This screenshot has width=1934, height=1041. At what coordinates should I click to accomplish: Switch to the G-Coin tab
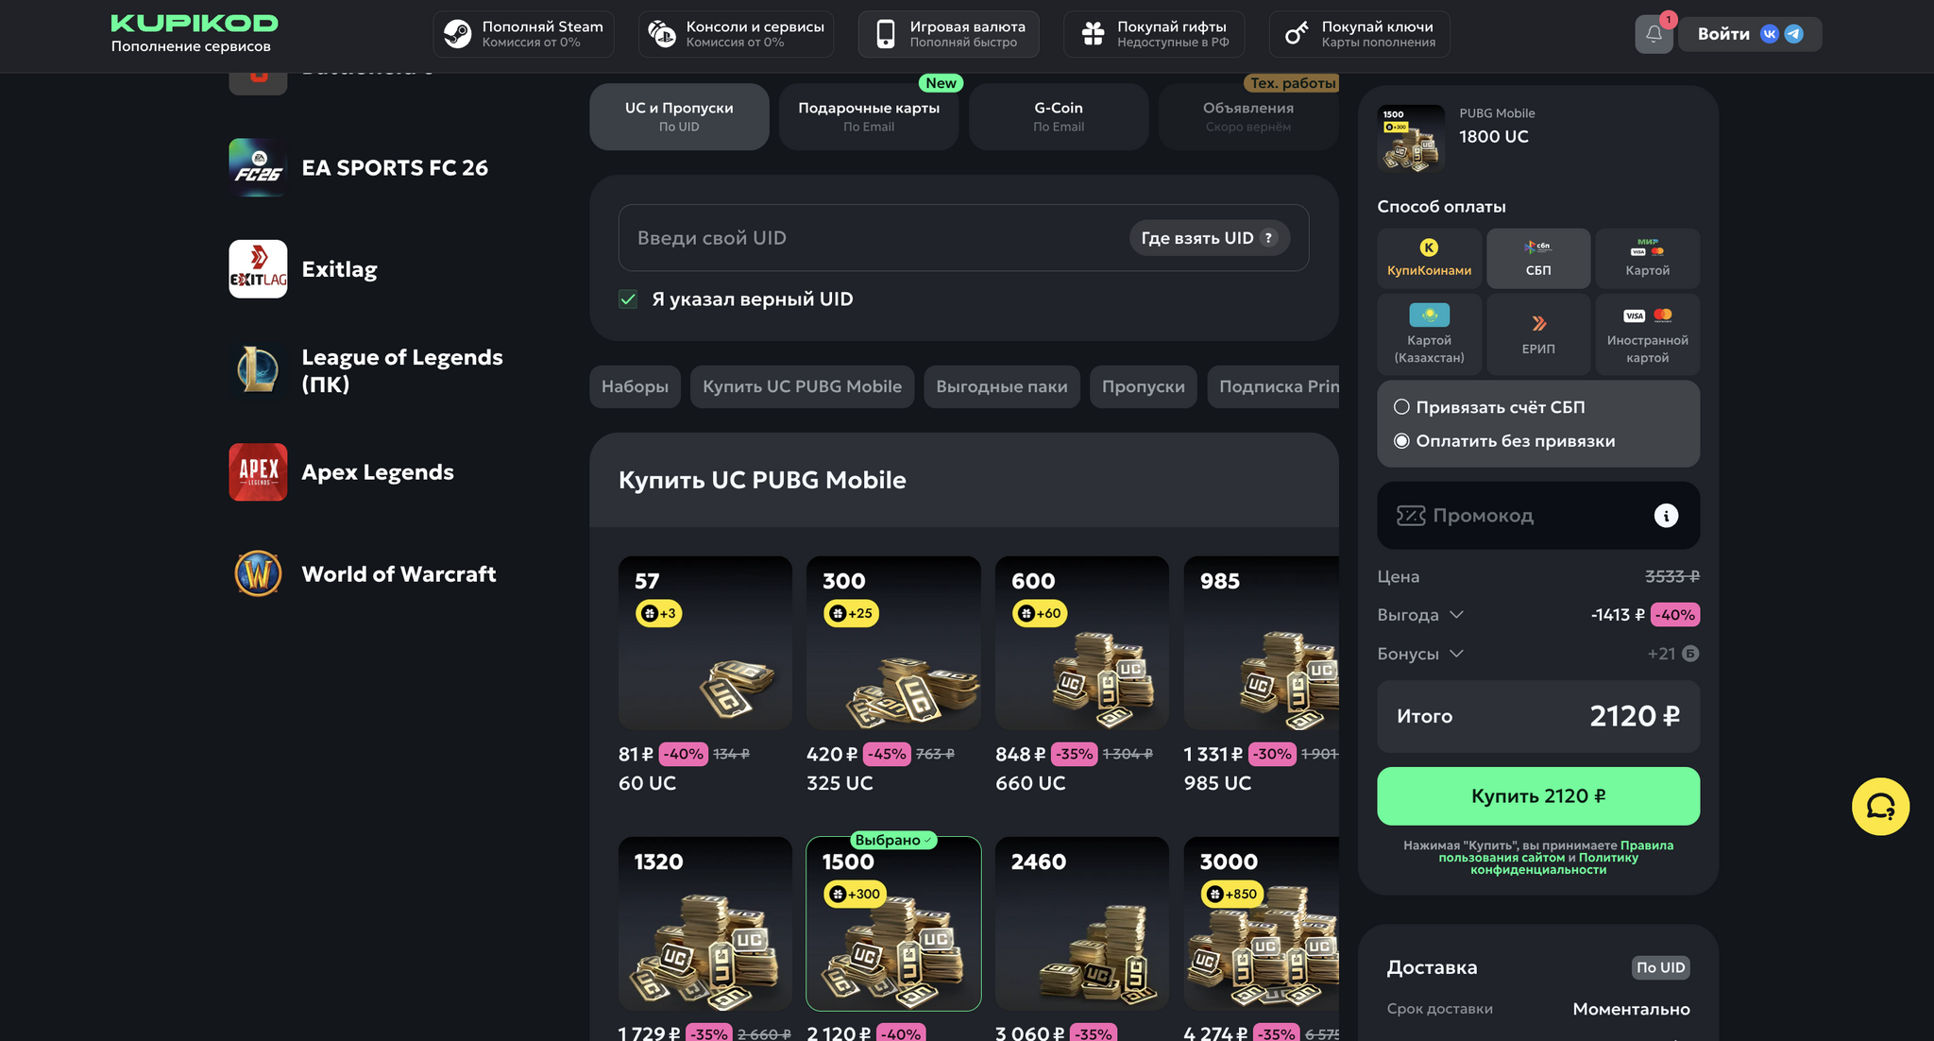1058,116
